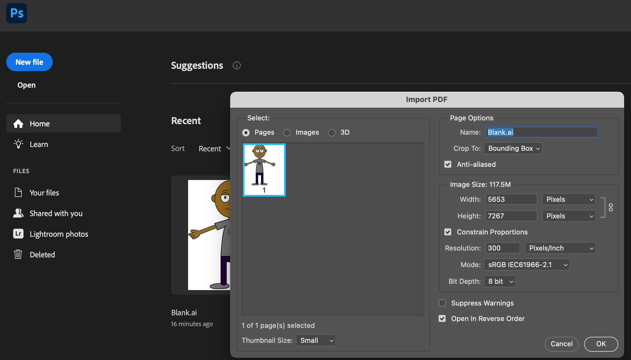Click the New file button
The image size is (631, 360).
pyautogui.click(x=29, y=62)
